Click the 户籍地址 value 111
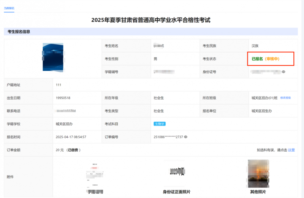 point(59,85)
